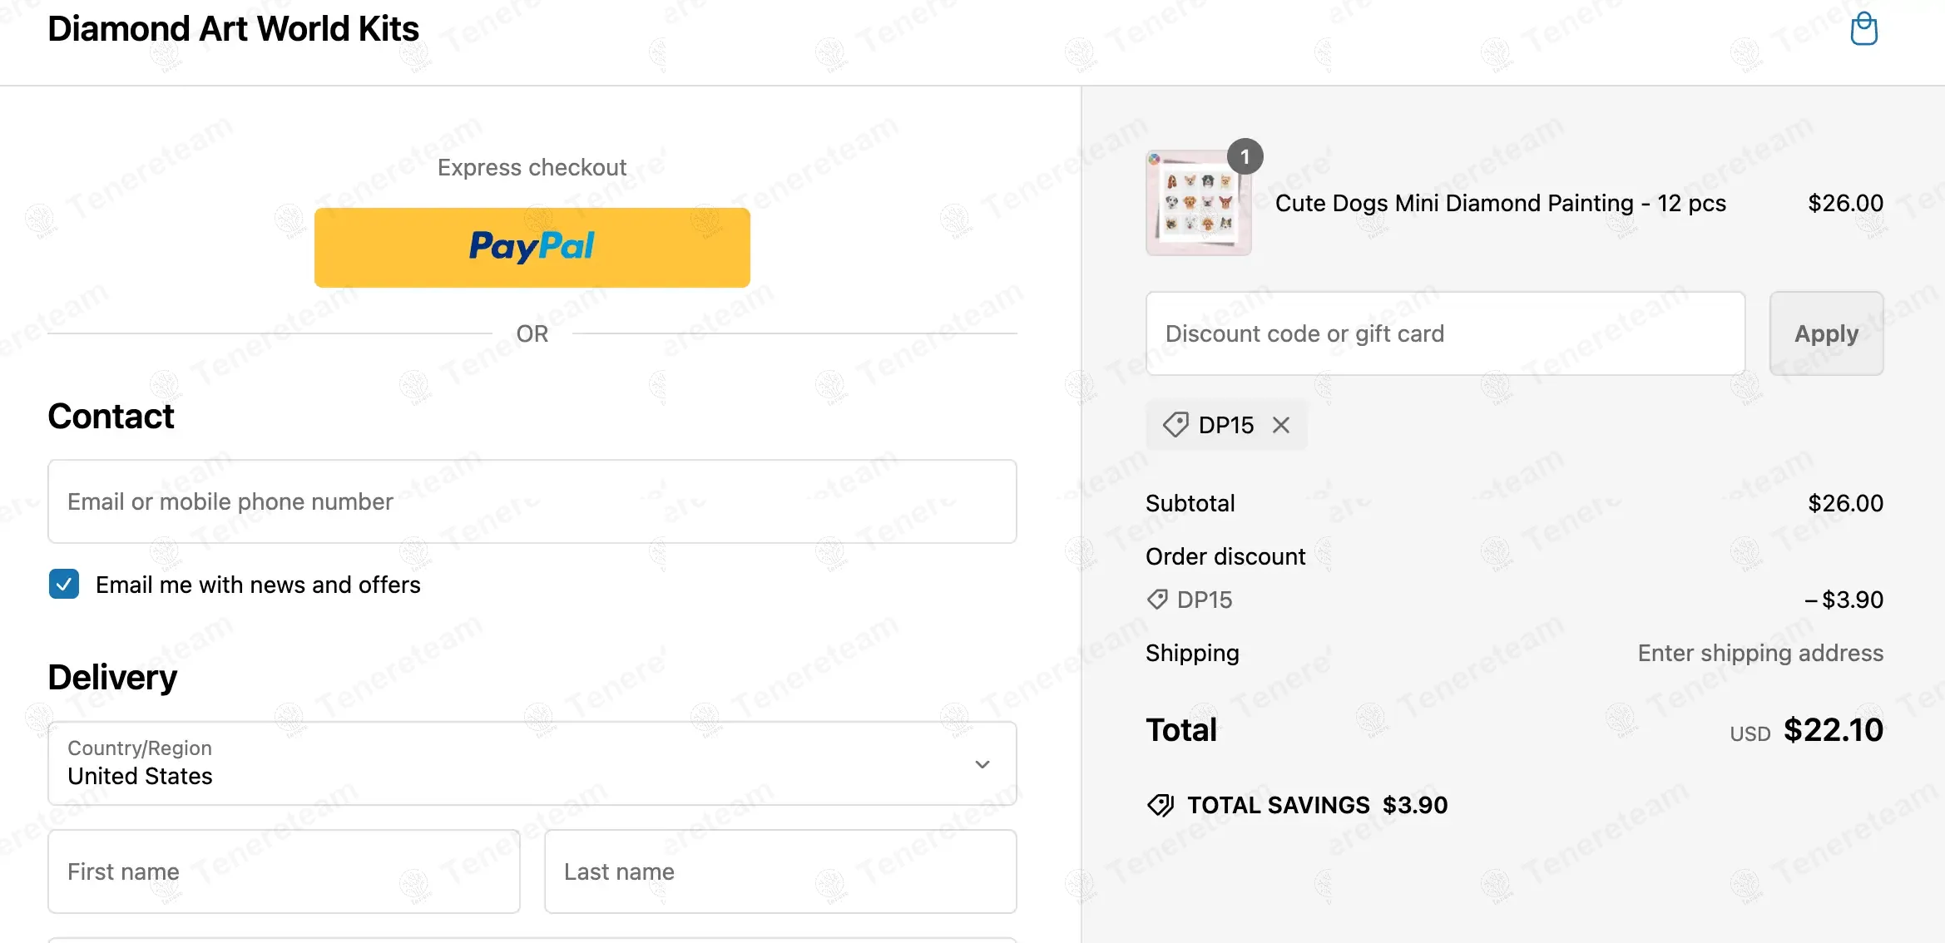Click the Cute Dogs Mini Diamond Painting title
Screen dimensions: 1945x943
pyautogui.click(x=1500, y=204)
